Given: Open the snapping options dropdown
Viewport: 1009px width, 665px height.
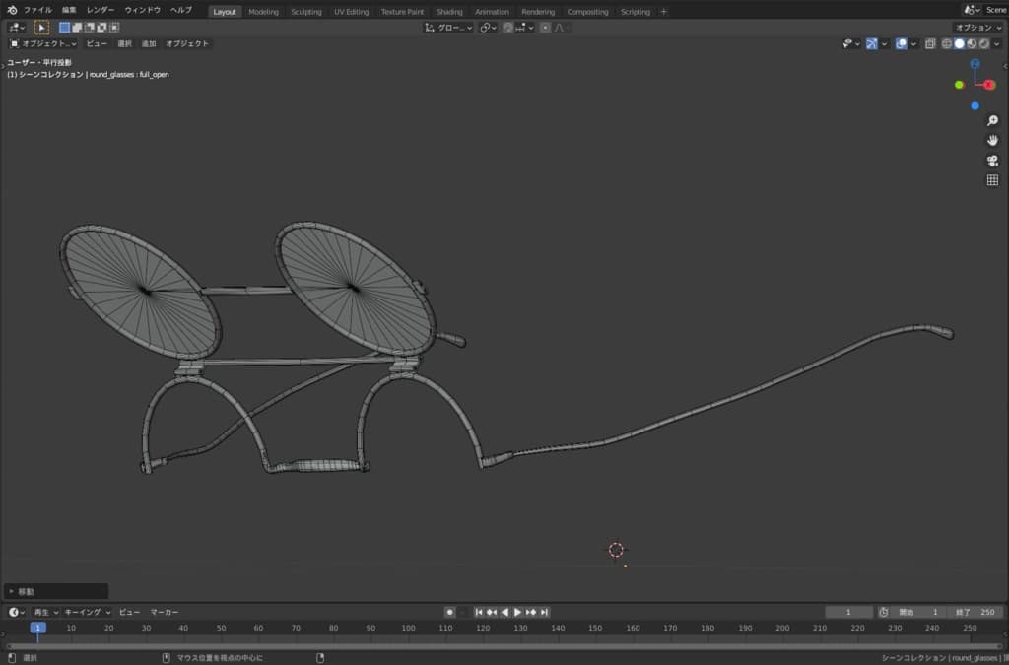Looking at the screenshot, I should [x=524, y=28].
